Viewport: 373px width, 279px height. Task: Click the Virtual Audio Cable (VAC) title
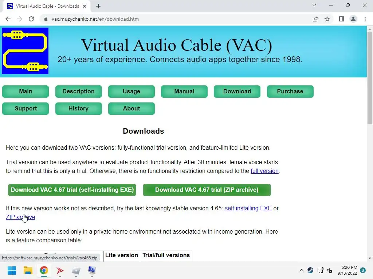coord(177,45)
